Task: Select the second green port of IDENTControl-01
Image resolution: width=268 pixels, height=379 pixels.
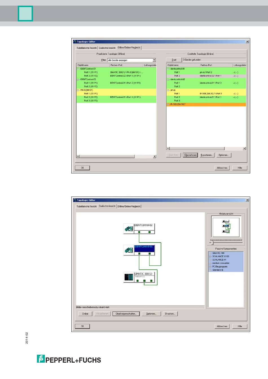Action: 150,254
